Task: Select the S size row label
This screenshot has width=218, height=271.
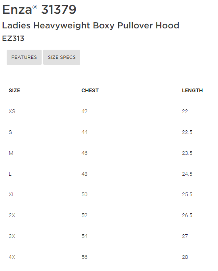Action: click(x=10, y=132)
